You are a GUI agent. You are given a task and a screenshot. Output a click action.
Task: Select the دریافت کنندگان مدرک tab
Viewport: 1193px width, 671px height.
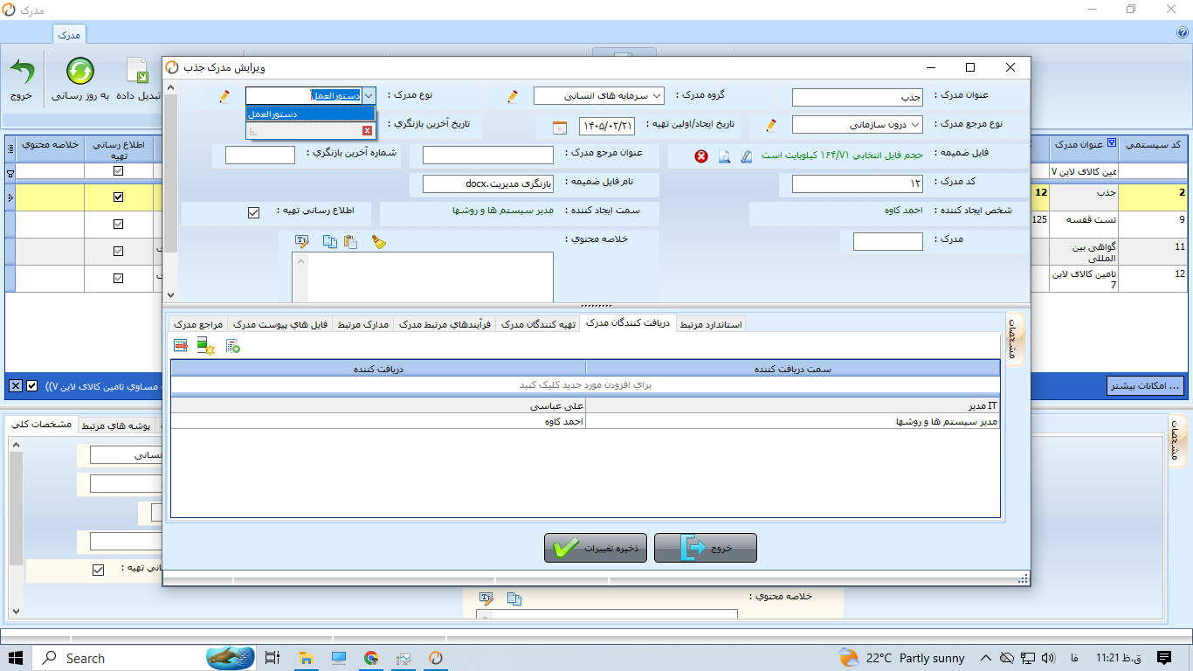coord(628,323)
